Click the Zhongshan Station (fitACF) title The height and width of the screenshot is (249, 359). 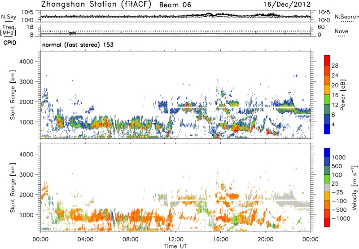pos(96,4)
